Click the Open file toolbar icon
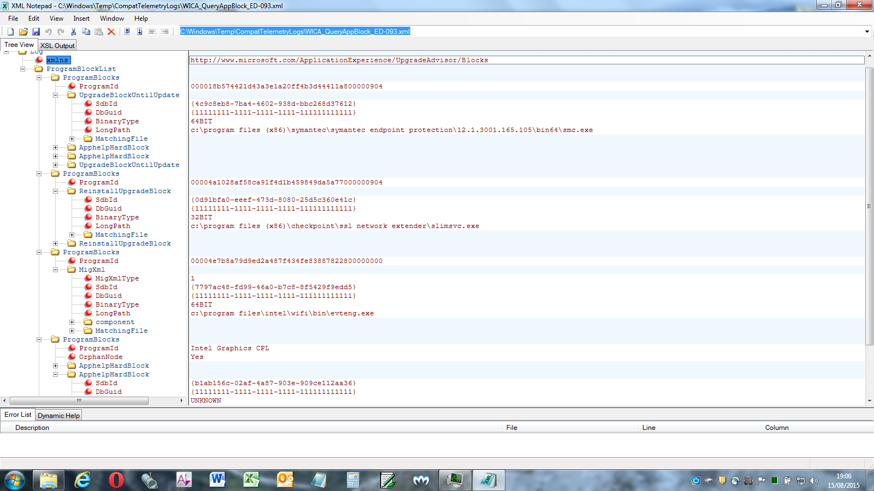 [x=23, y=32]
